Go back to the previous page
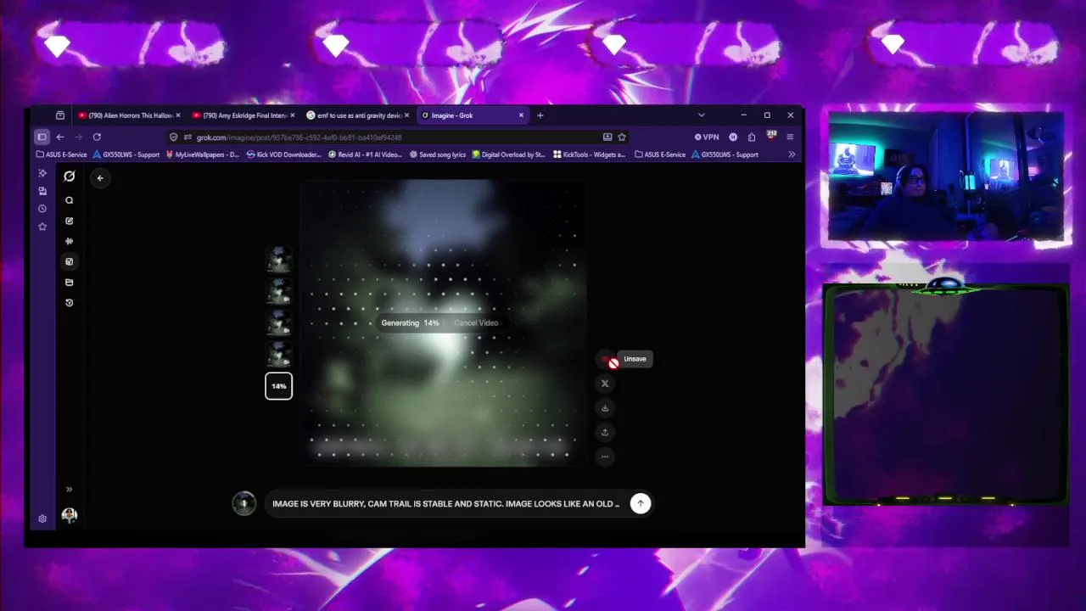 [x=60, y=137]
